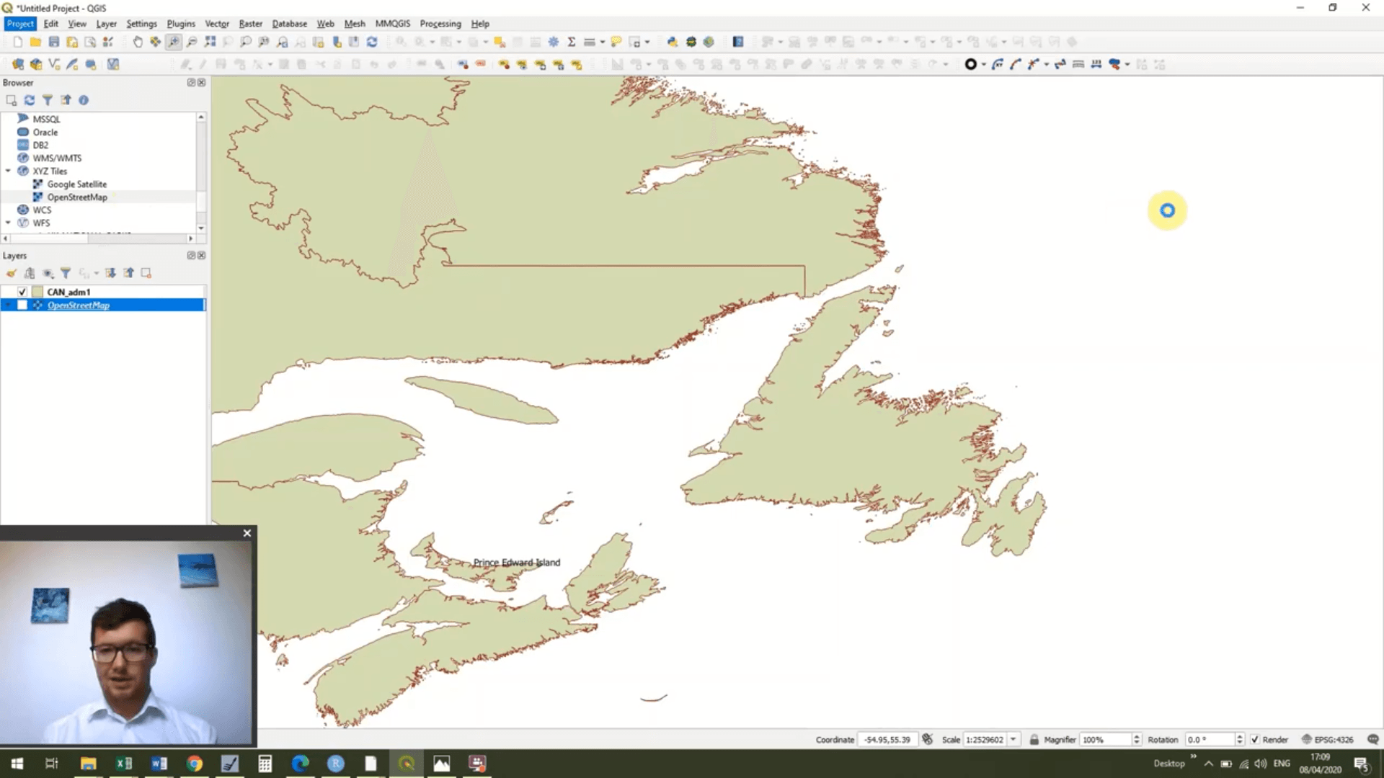Open the Processing menu

click(440, 24)
